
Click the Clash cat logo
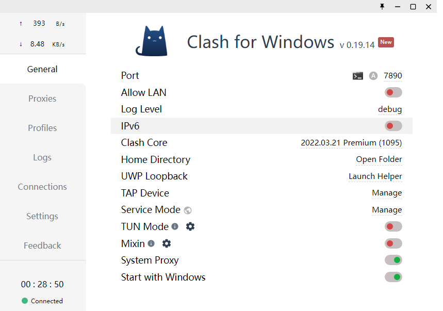[151, 41]
